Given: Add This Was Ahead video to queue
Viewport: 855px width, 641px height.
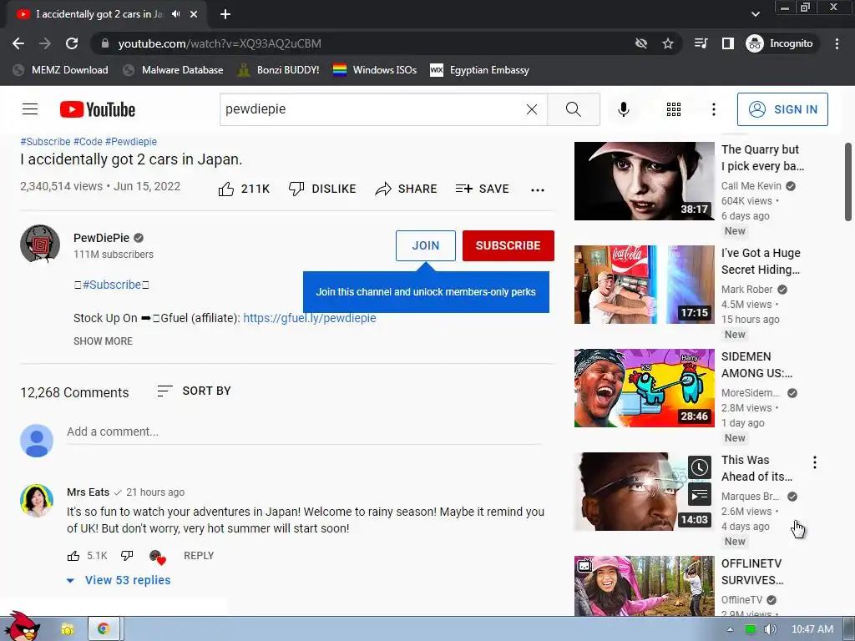Looking at the screenshot, I should [x=700, y=494].
